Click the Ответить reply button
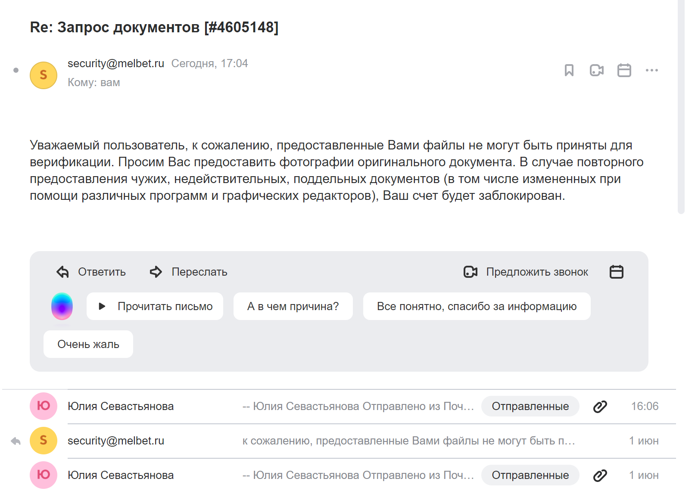This screenshot has width=698, height=491. [91, 272]
